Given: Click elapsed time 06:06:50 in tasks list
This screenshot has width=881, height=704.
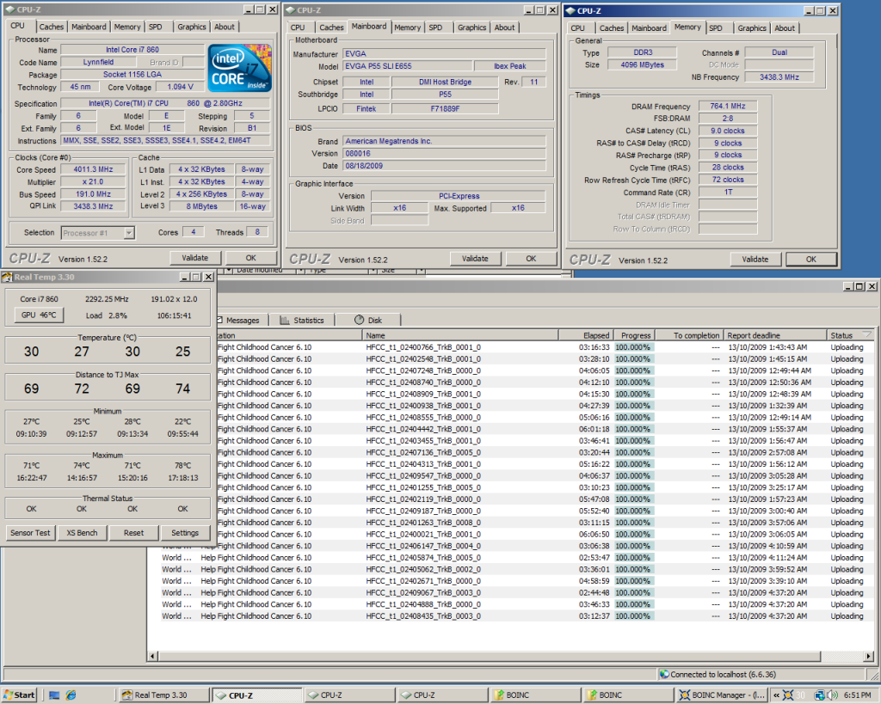Looking at the screenshot, I should (594, 534).
